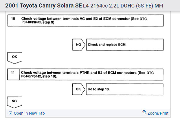Click the P0440/P0442, step 10 reference
Screen dimensions: 180x121
point(39,77)
